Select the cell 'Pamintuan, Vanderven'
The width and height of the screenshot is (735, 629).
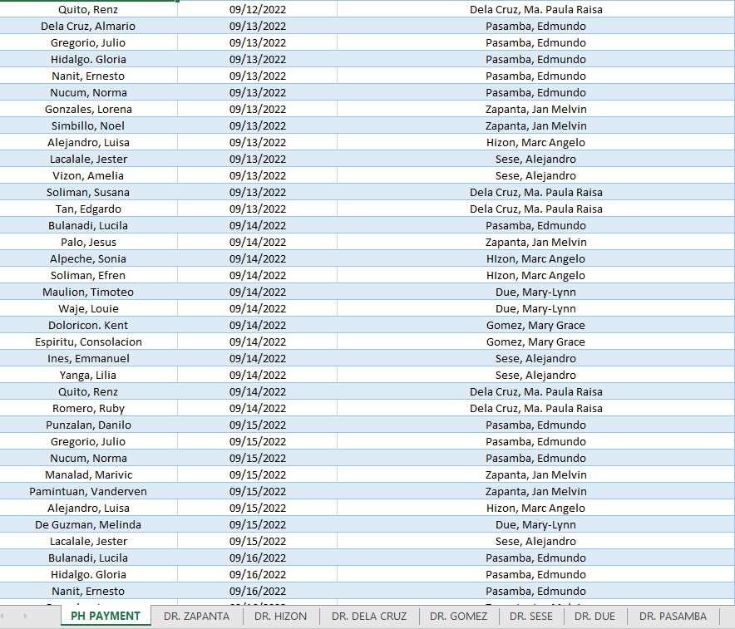(x=88, y=492)
